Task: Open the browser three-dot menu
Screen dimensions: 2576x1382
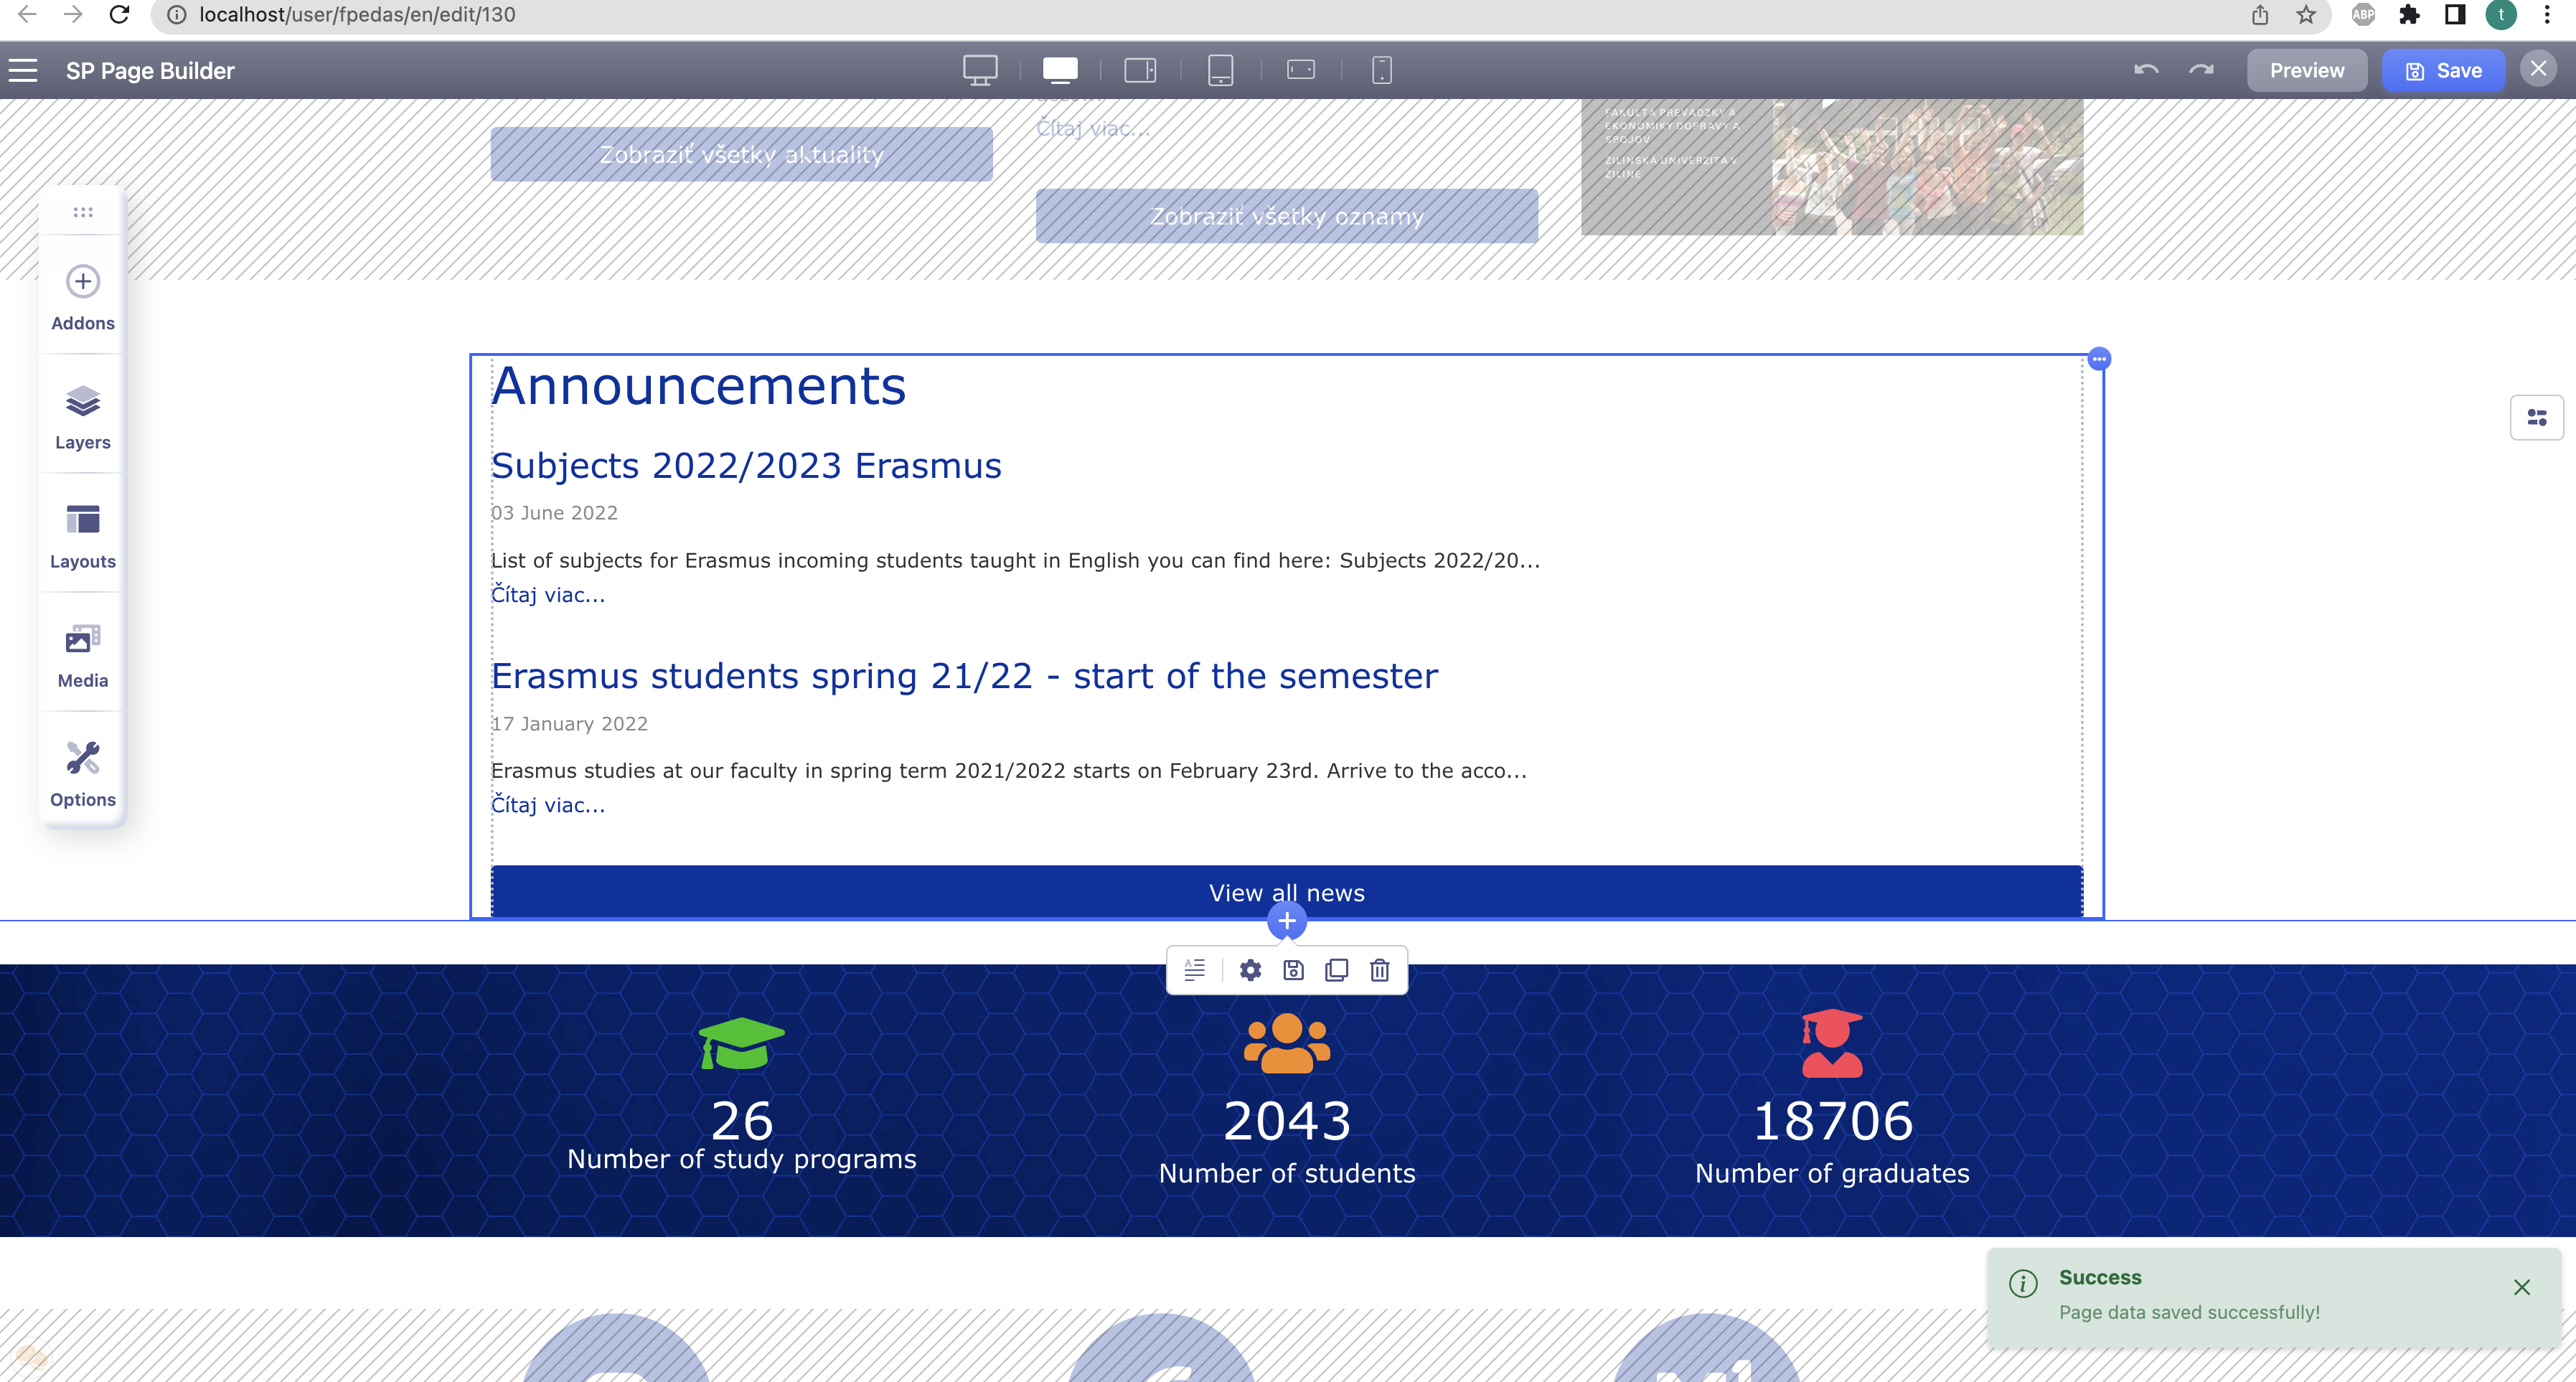Action: [x=2547, y=15]
